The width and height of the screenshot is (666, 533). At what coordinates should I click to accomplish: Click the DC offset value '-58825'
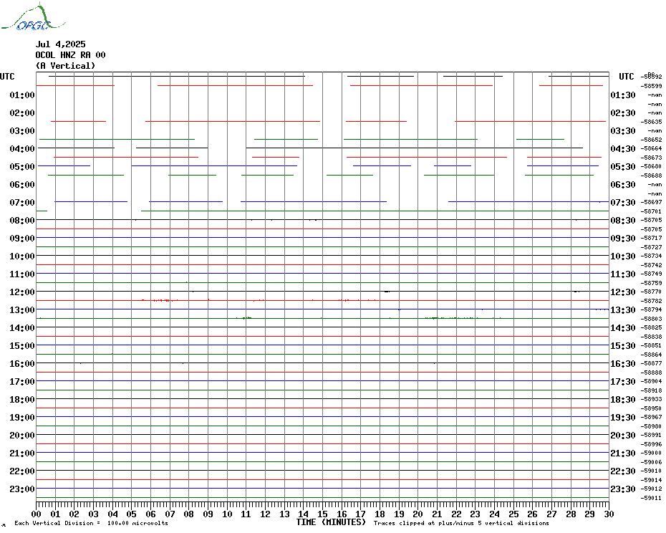tap(652, 327)
